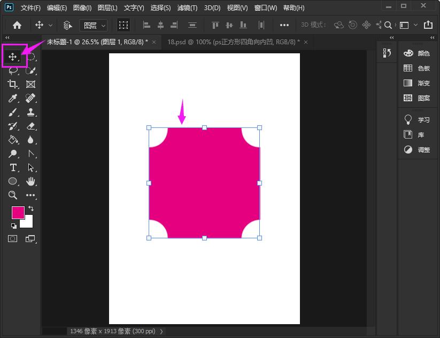Align top edges in options bar
This screenshot has width=440, height=338.
tap(215, 25)
